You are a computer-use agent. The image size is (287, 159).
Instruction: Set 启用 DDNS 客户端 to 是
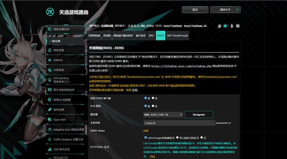[x=145, y=98]
